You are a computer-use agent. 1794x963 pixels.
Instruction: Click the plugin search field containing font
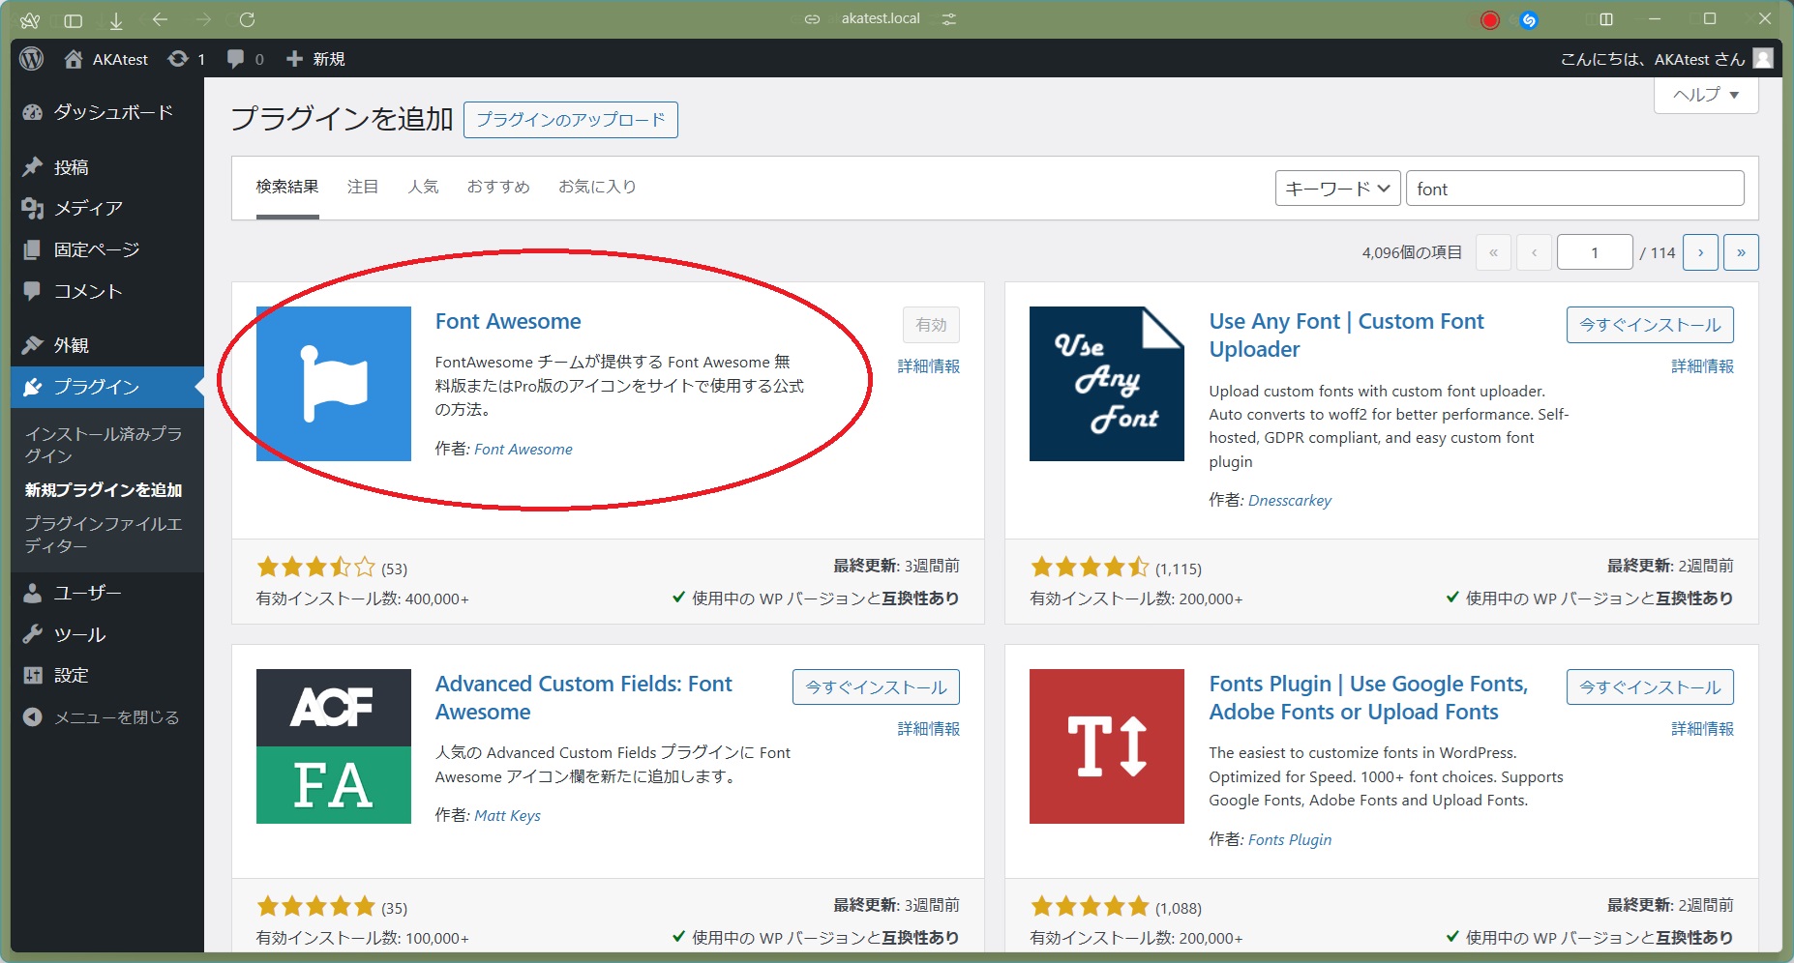point(1574,189)
